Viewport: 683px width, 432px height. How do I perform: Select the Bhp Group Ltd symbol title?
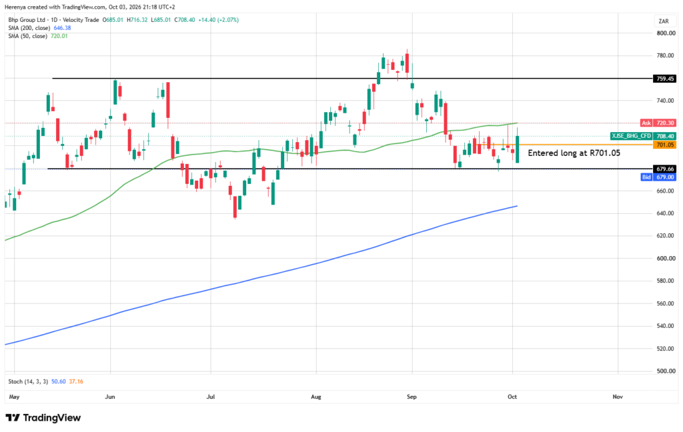[x=27, y=20]
